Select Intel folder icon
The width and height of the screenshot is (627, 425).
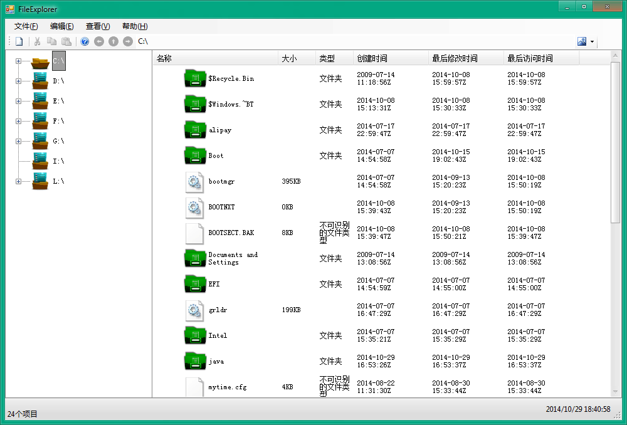click(195, 335)
